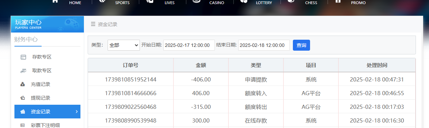429x128 pixels.
Task: Click the 额度转入 type cell
Action: pos(256,93)
